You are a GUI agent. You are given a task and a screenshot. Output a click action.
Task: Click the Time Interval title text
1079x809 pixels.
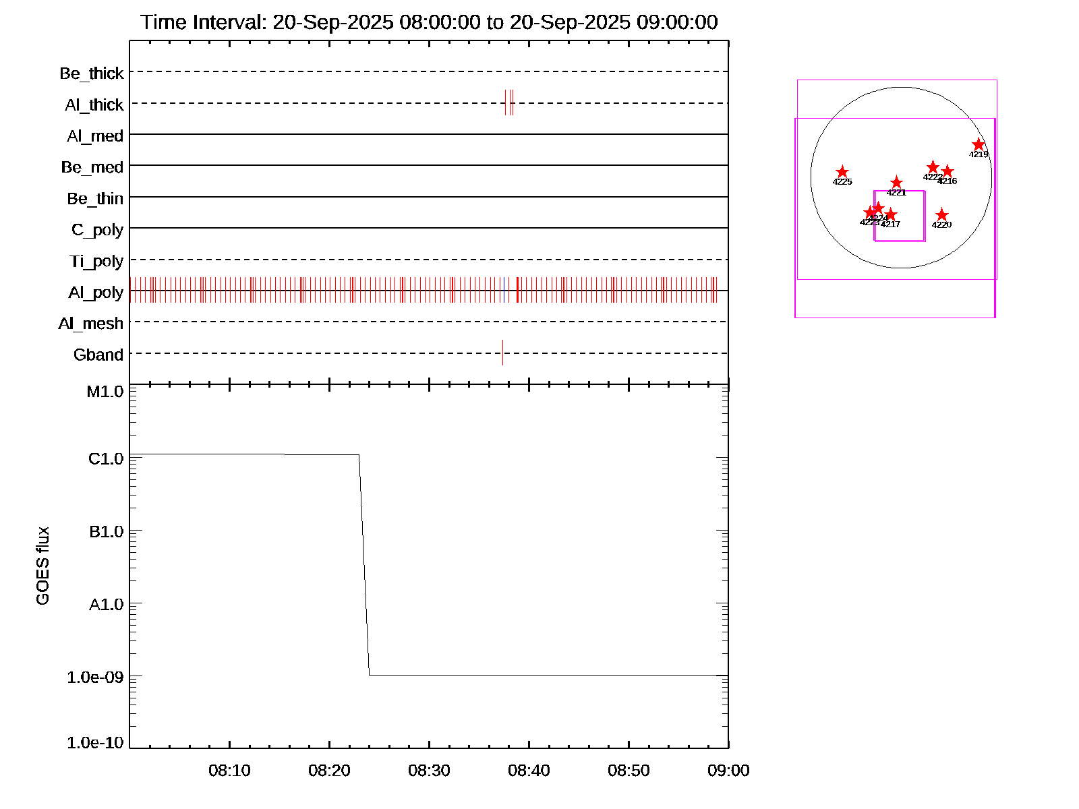(x=429, y=22)
